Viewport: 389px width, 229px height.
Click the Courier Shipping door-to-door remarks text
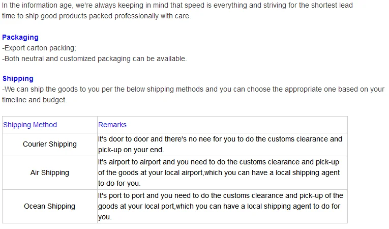(220, 139)
